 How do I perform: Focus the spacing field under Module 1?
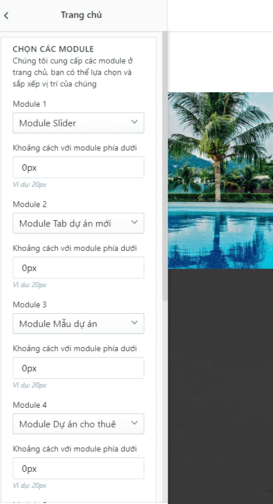[x=78, y=167]
